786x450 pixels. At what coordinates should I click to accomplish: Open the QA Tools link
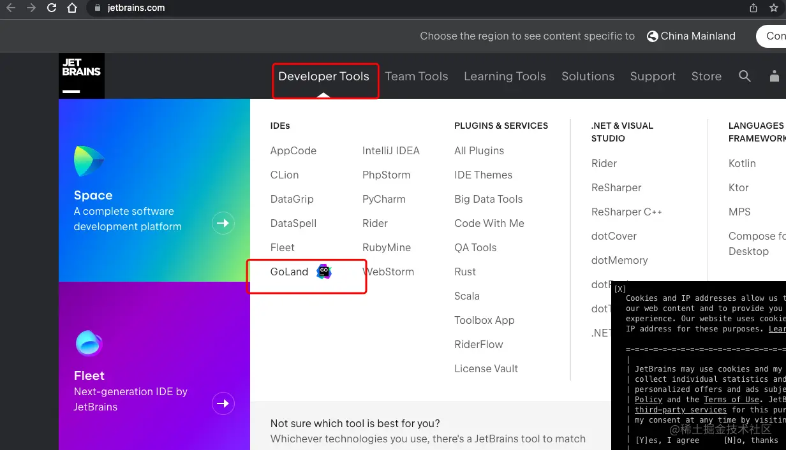coord(475,247)
